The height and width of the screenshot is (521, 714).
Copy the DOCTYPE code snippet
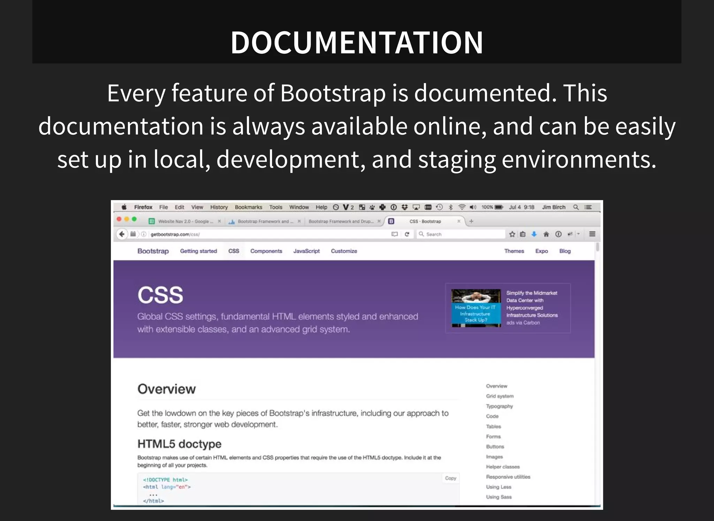(x=450, y=478)
